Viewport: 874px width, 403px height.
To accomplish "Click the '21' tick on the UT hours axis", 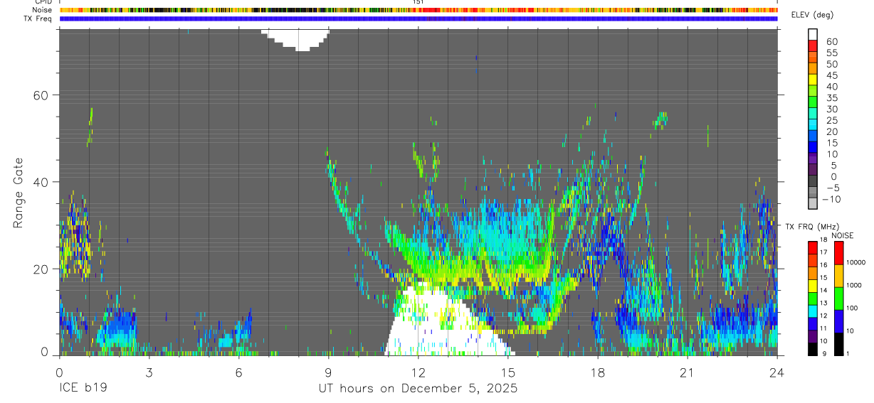I will point(688,372).
